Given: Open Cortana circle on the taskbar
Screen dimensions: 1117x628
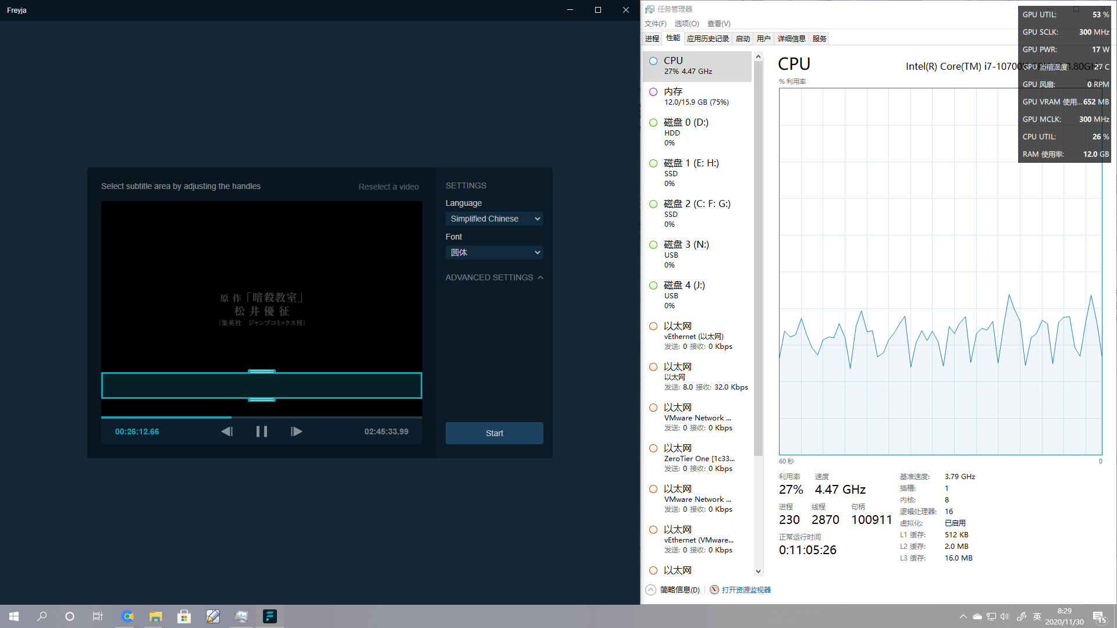Looking at the screenshot, I should point(70,616).
